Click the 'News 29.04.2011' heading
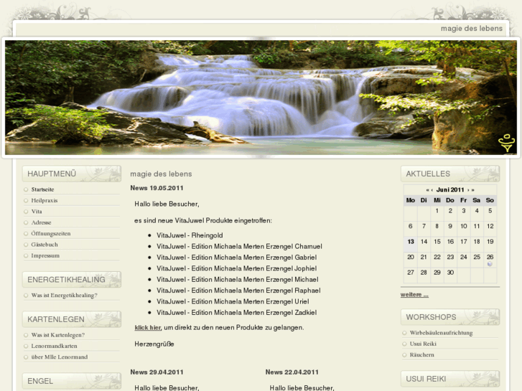Viewport: 522px width, 391px height. click(157, 372)
